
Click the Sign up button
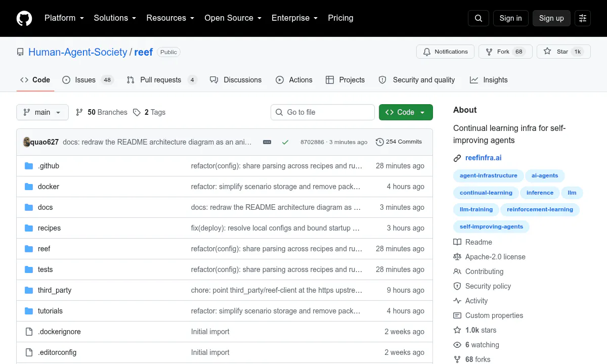pyautogui.click(x=551, y=18)
